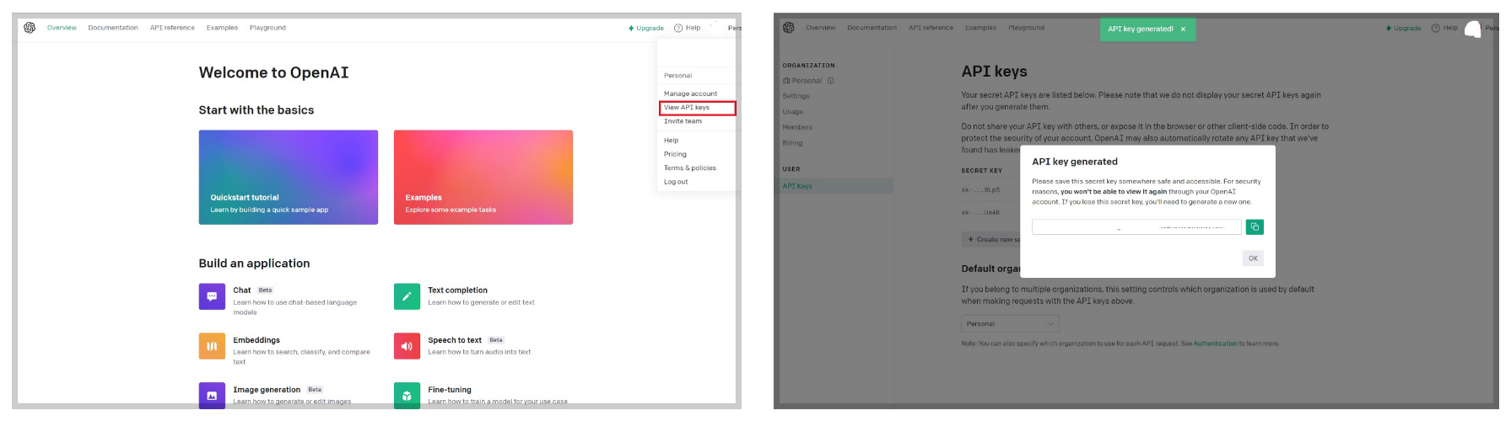Click OK in API key generated dialog

click(1253, 258)
